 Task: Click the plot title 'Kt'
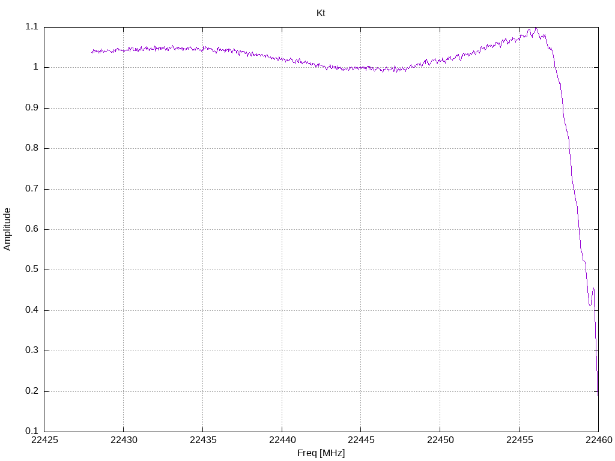tap(321, 13)
